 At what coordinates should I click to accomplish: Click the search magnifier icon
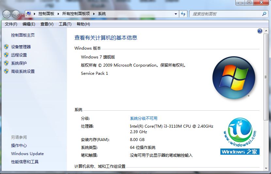[264, 14]
